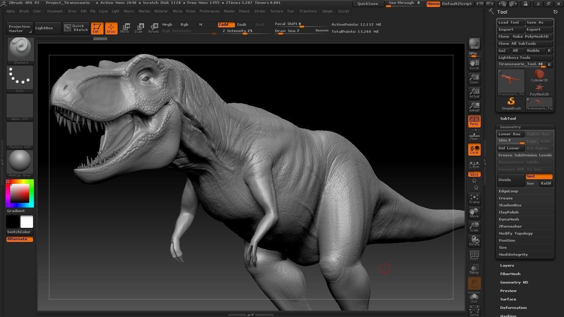Click the Zoom canvas icon
The image size is (564, 317).
click(474, 79)
